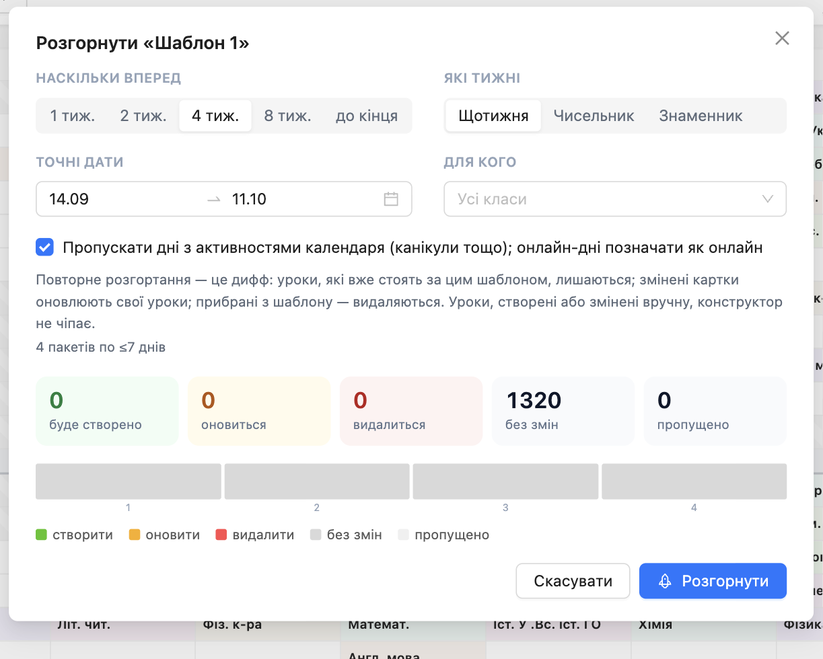Select the «до кінця» option
The width and height of the screenshot is (823, 659).
point(367,116)
